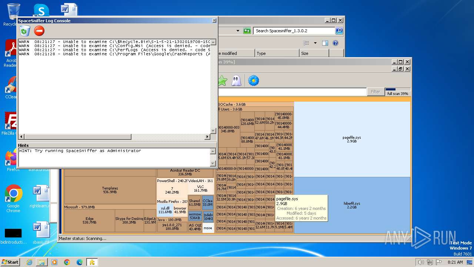Click the green star icon in SpaceSniffer toolbar

click(x=222, y=80)
